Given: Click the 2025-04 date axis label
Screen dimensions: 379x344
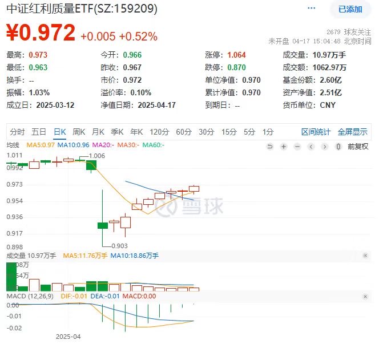Looking at the screenshot, I should 68,337.
